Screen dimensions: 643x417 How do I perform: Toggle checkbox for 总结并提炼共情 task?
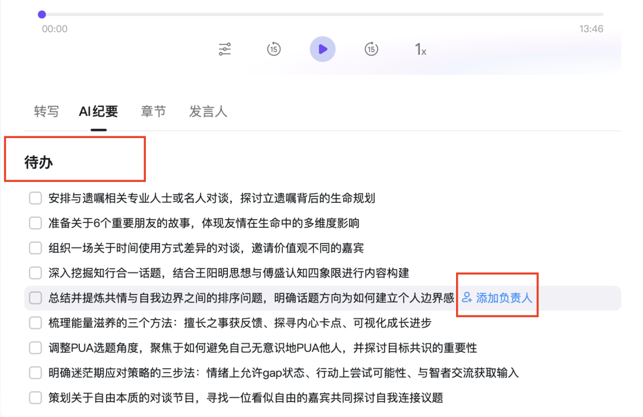point(35,297)
